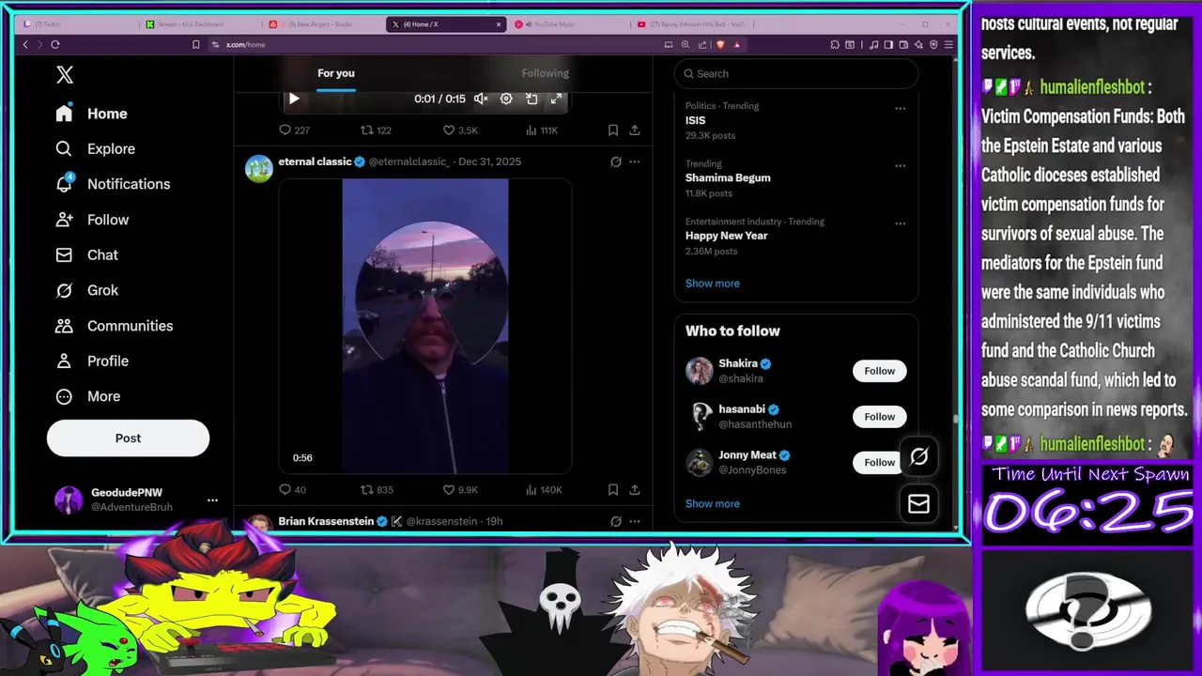View analytics on the 140K views post
The image size is (1202, 676).
tap(543, 490)
